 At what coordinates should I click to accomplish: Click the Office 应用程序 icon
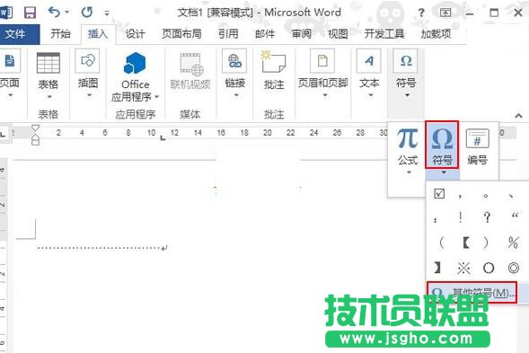tap(135, 64)
